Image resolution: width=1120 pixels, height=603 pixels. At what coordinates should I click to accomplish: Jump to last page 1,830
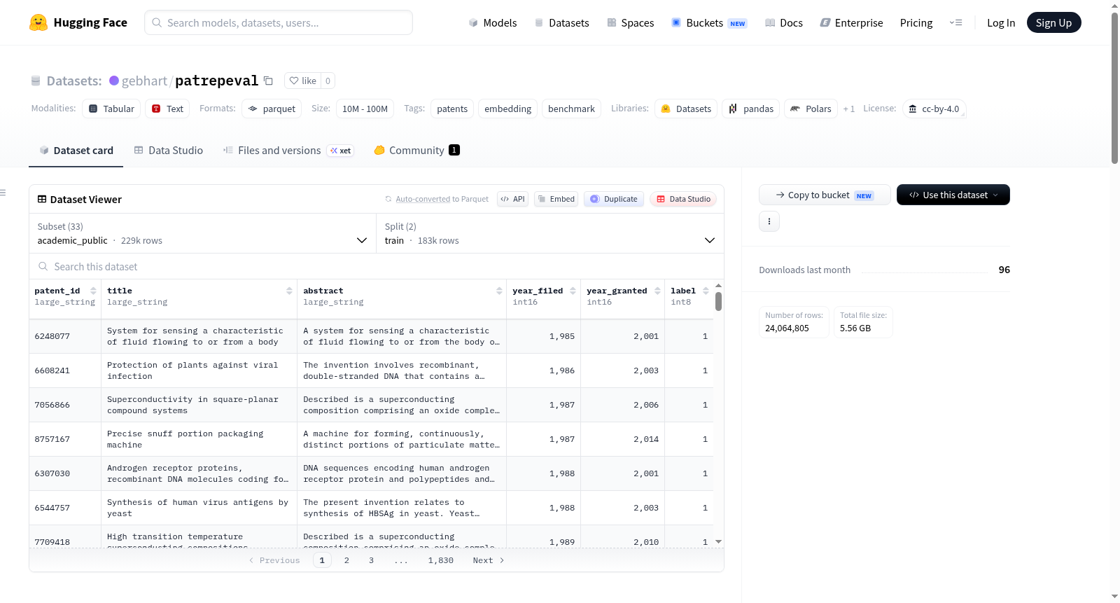coord(441,560)
